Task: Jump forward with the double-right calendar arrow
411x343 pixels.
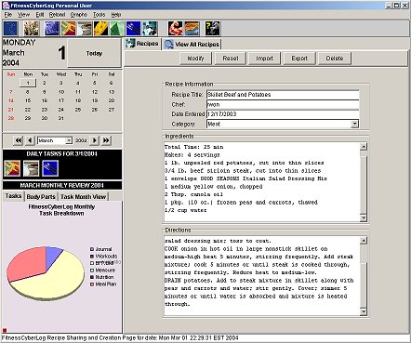Action: [106, 140]
